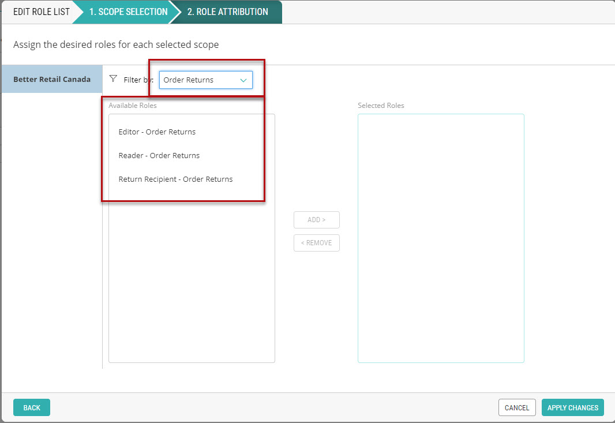The width and height of the screenshot is (615, 423).
Task: Select Return Recipient - Order Returns role
Action: (x=175, y=179)
